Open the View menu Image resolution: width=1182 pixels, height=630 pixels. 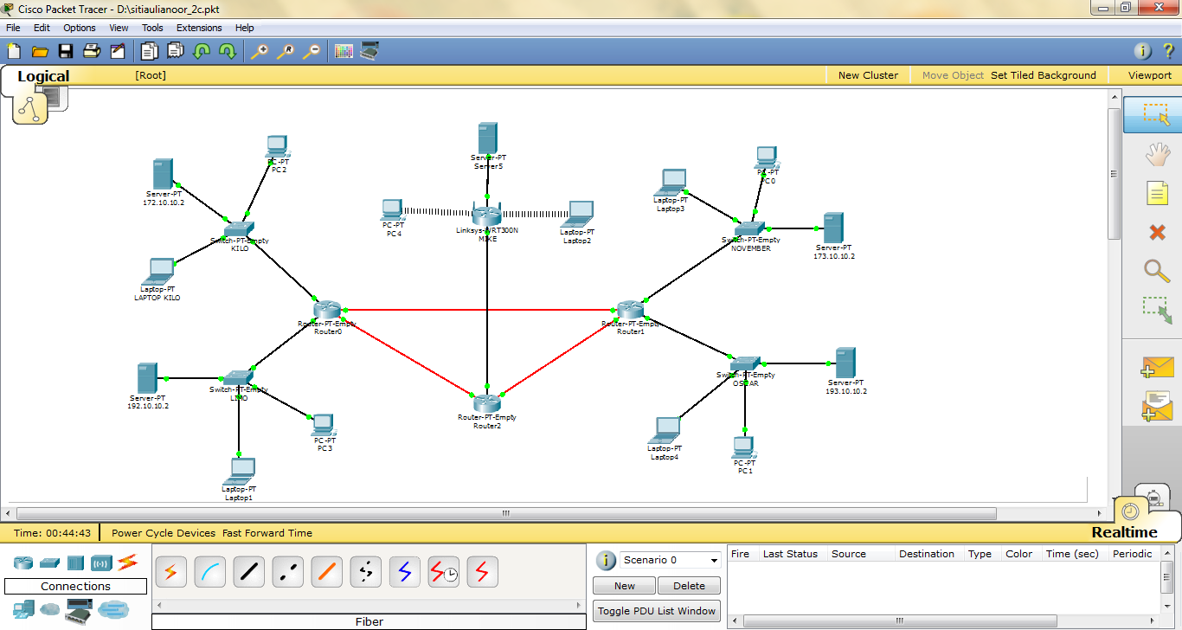(119, 28)
